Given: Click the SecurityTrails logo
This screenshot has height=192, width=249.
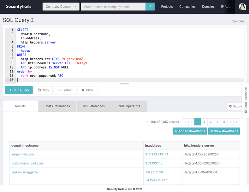Looking at the screenshot, I should tap(19, 7).
